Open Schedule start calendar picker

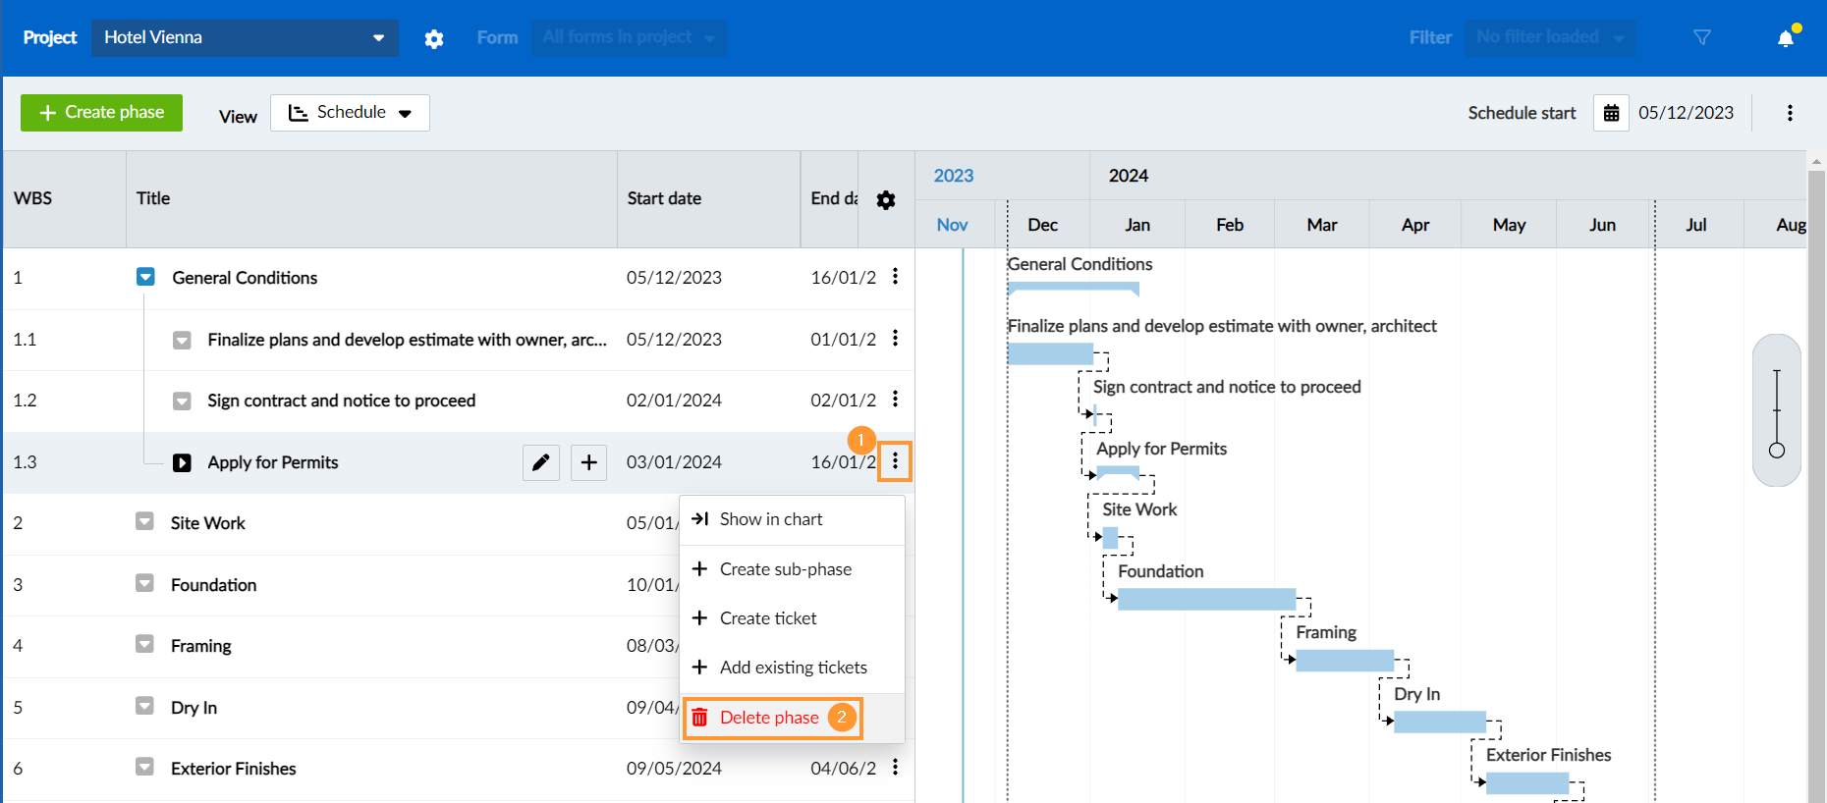(1611, 113)
